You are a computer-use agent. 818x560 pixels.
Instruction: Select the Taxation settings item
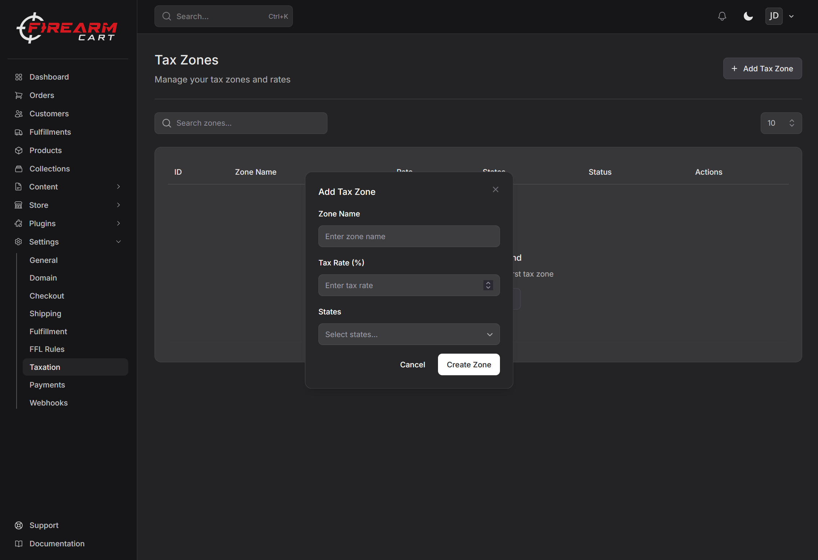[75, 367]
